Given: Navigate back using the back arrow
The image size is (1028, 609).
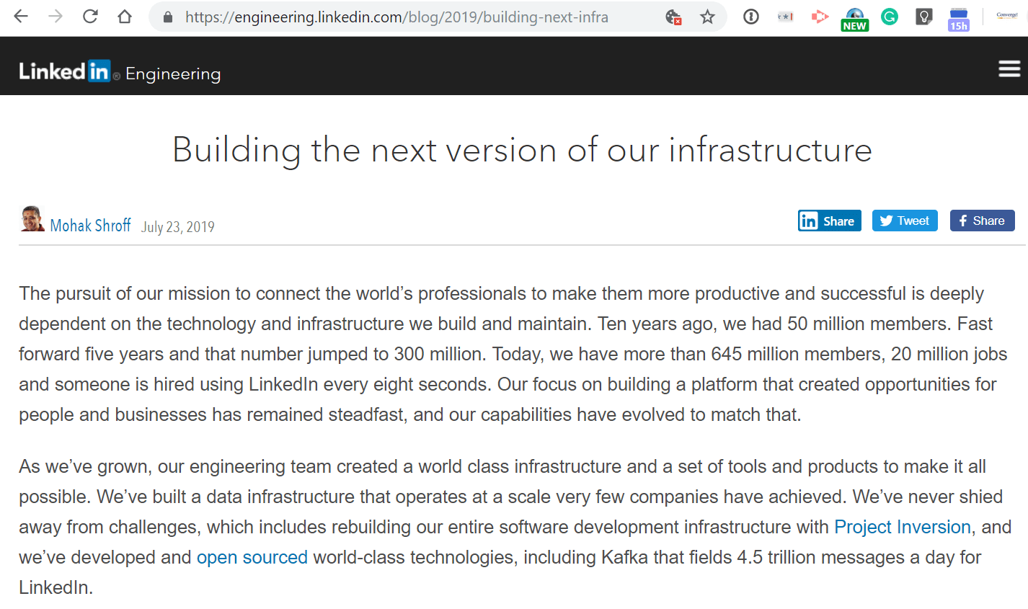Looking at the screenshot, I should tap(21, 17).
